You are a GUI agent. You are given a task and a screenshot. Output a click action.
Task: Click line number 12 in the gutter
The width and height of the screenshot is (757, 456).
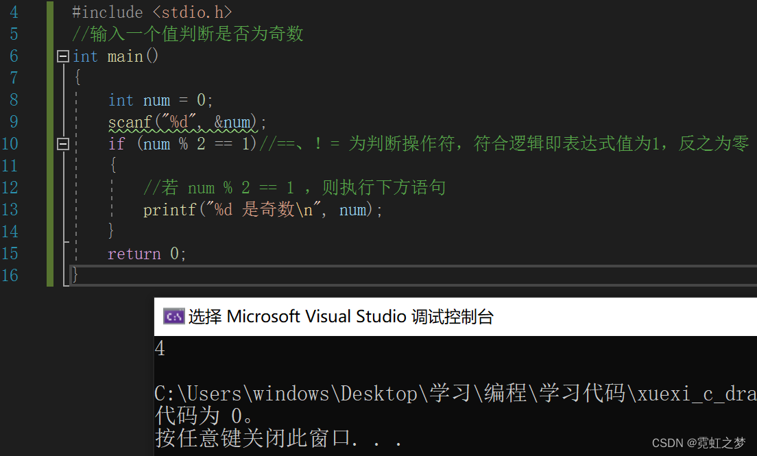[10, 188]
